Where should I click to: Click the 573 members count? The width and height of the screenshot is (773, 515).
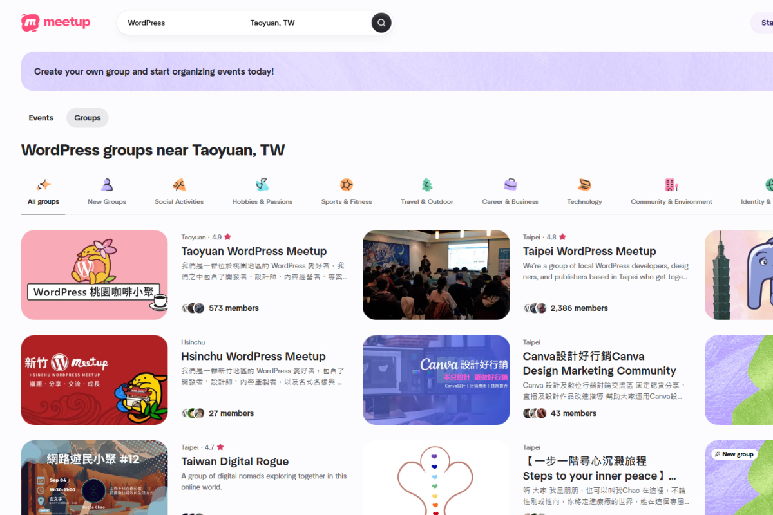234,308
